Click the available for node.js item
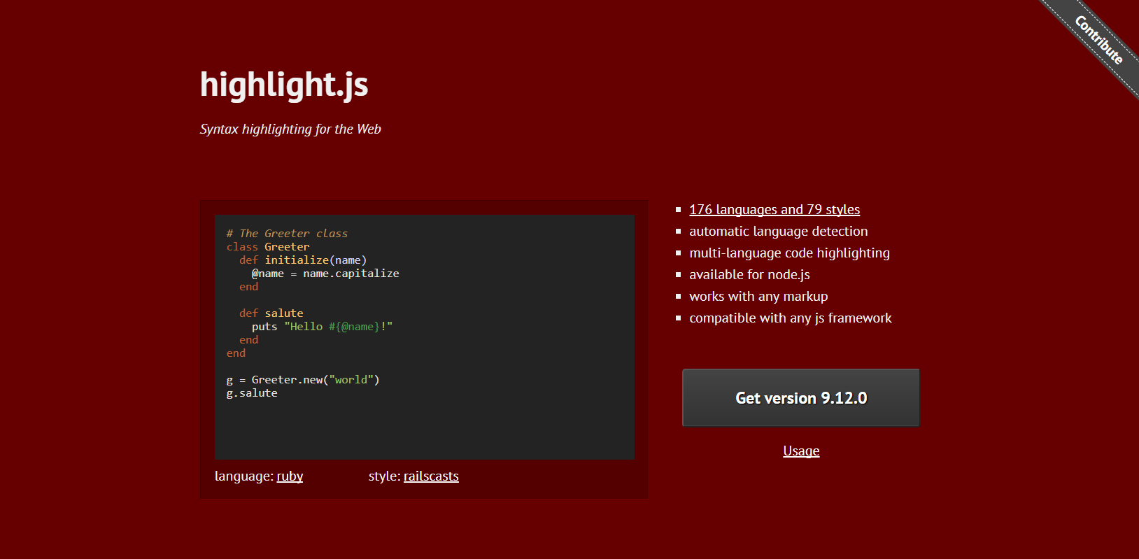The height and width of the screenshot is (559, 1139). click(749, 275)
